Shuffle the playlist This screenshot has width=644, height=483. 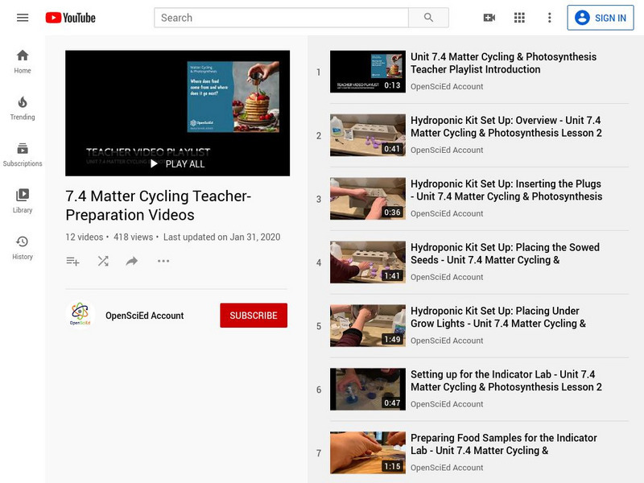(102, 261)
